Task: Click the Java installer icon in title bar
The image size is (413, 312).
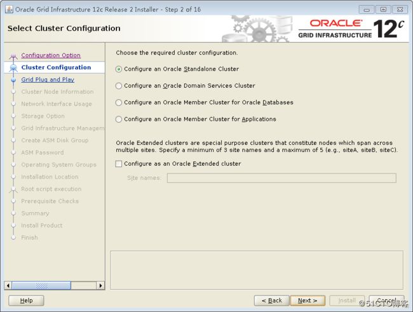Action: tap(10, 10)
